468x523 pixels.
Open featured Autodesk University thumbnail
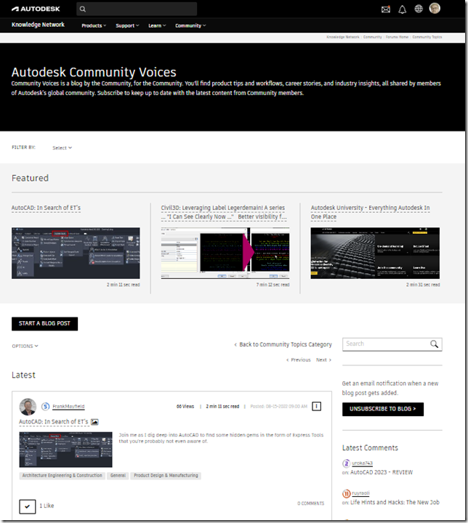point(375,254)
